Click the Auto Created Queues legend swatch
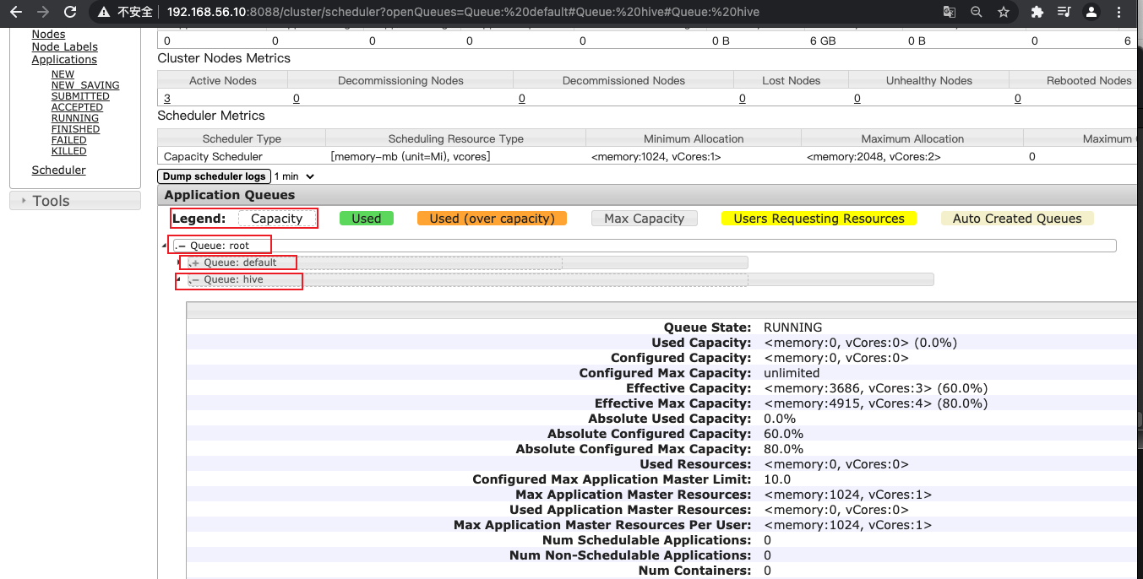 click(x=1017, y=219)
